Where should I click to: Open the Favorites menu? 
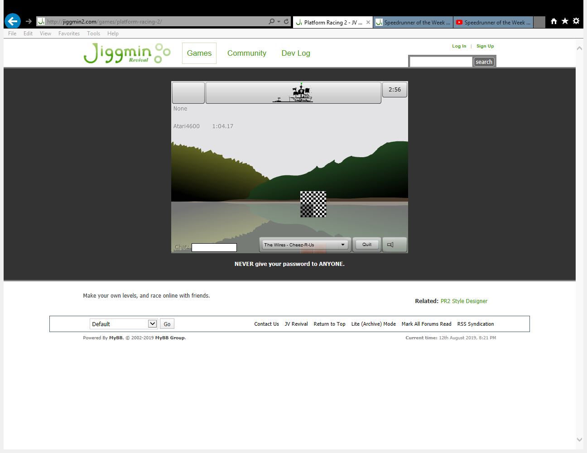(x=69, y=34)
